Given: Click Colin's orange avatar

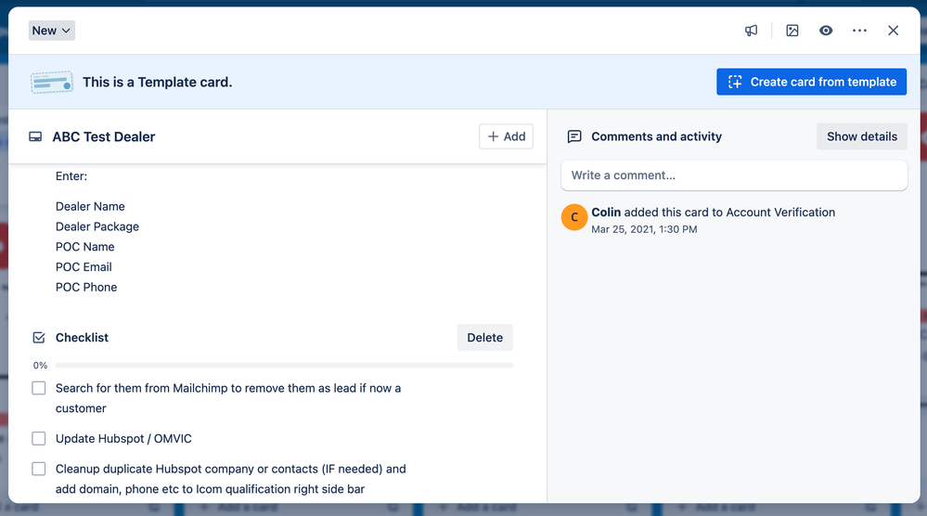Looking at the screenshot, I should coord(574,217).
